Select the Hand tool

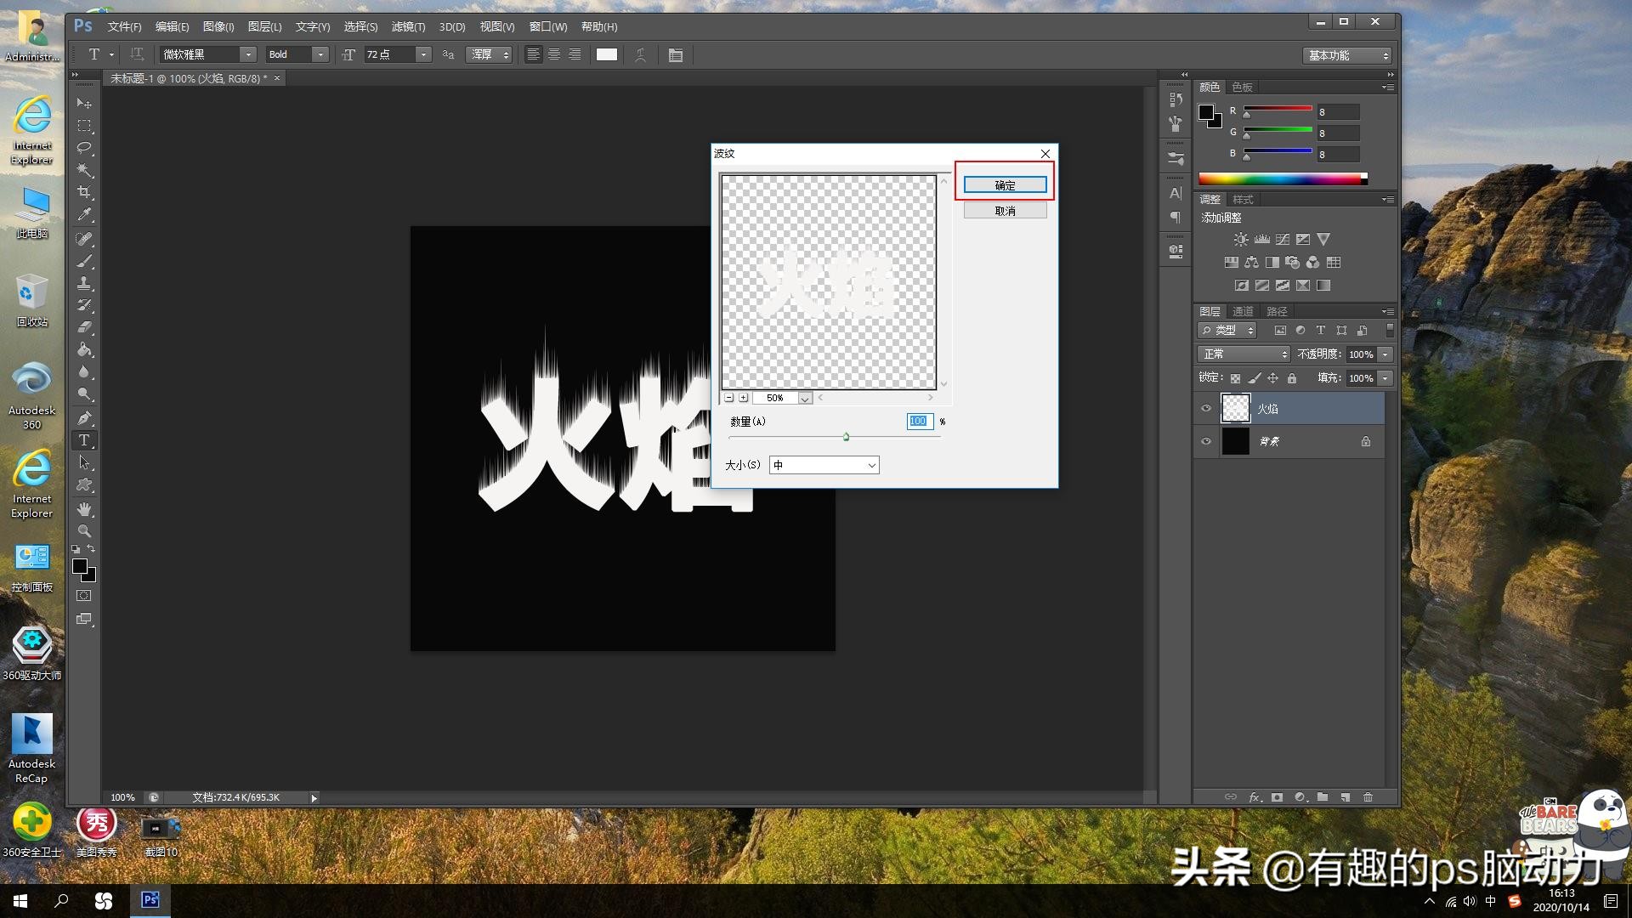[x=84, y=508]
